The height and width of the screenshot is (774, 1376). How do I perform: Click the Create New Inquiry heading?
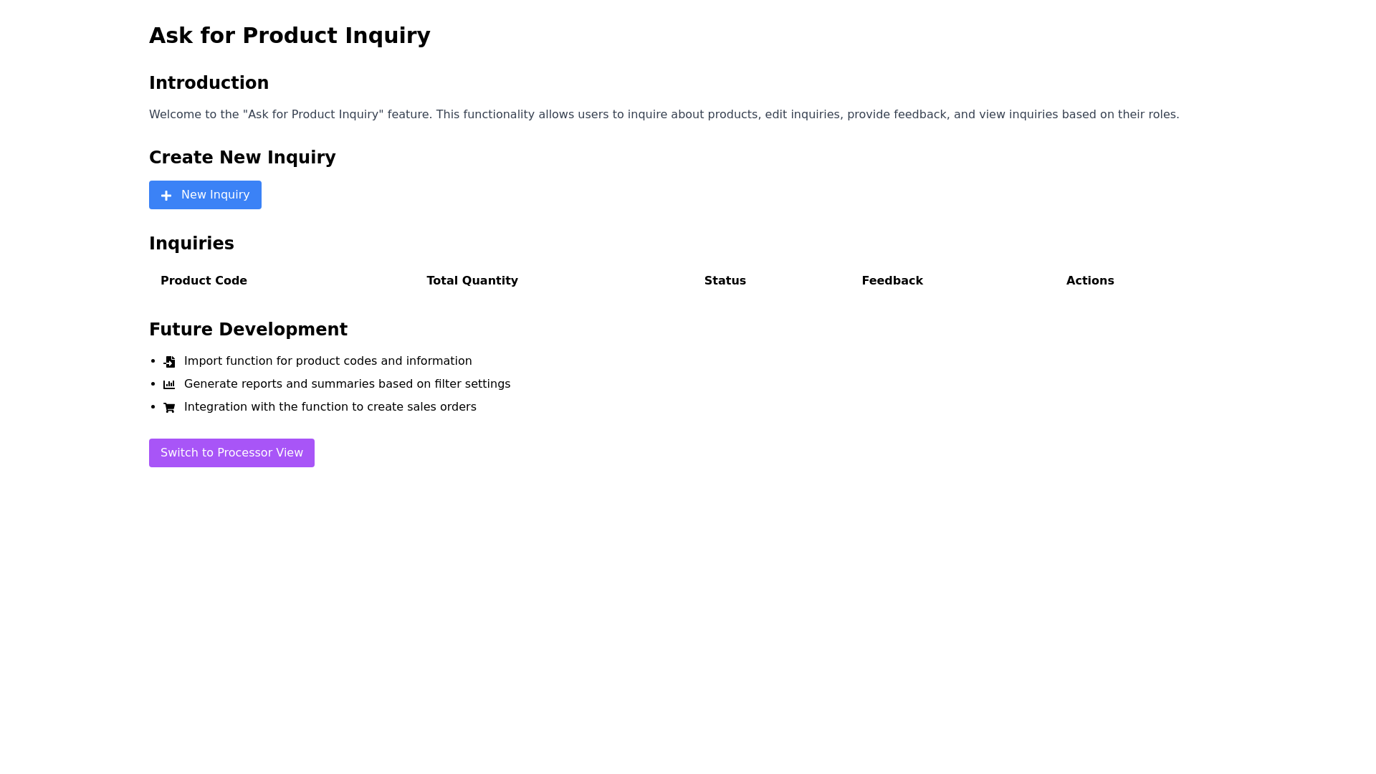[x=242, y=157]
